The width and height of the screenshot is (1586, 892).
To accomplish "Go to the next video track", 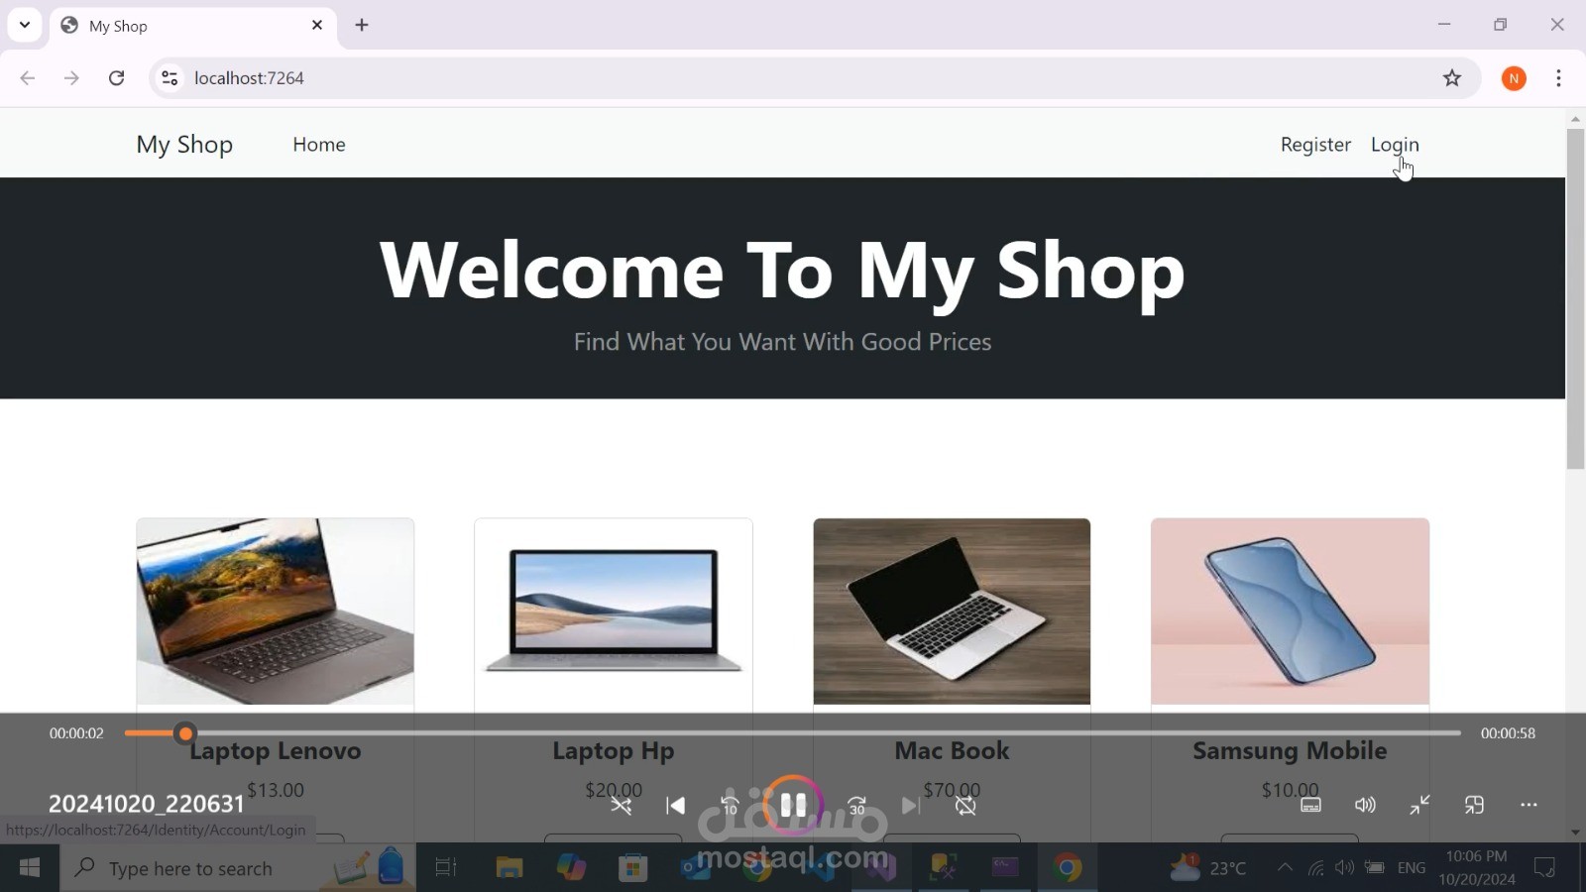I will [x=911, y=806].
